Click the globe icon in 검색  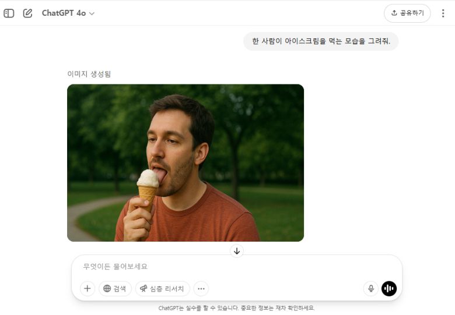[107, 288]
